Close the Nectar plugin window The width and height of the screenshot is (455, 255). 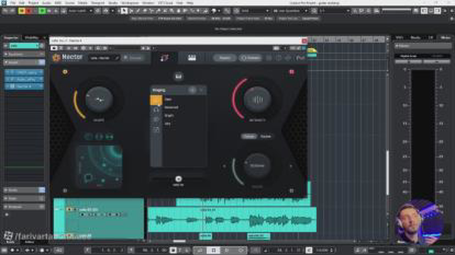pyautogui.click(x=304, y=41)
